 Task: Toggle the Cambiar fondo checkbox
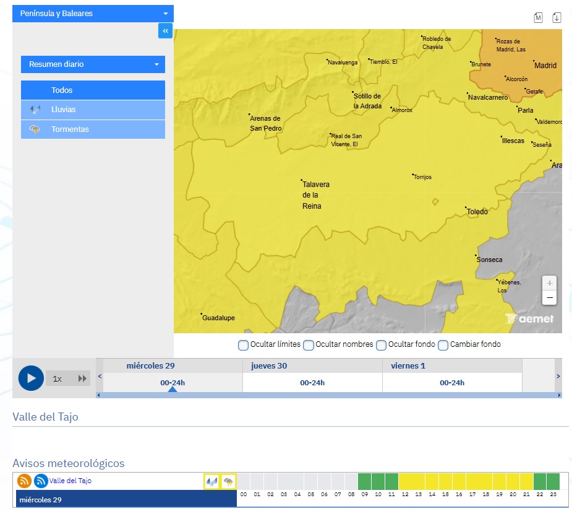point(443,345)
